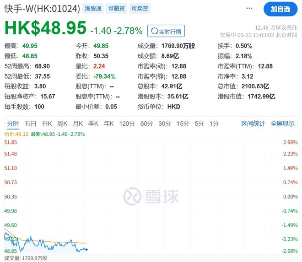Switch to the 日K chart tab

coord(47,123)
